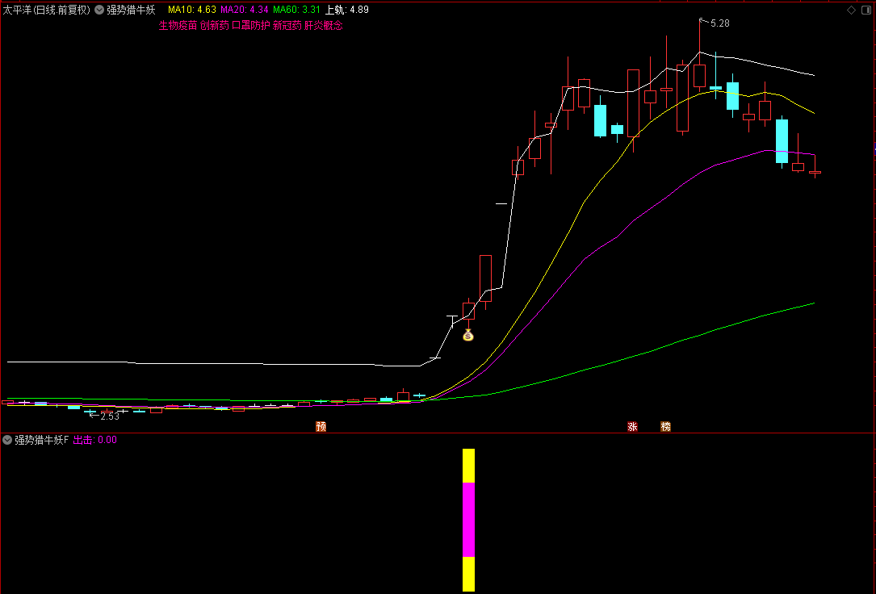Click the 强势猎牛妖 indicator name in main chart
Viewport: 876px width, 594px height.
[131, 10]
